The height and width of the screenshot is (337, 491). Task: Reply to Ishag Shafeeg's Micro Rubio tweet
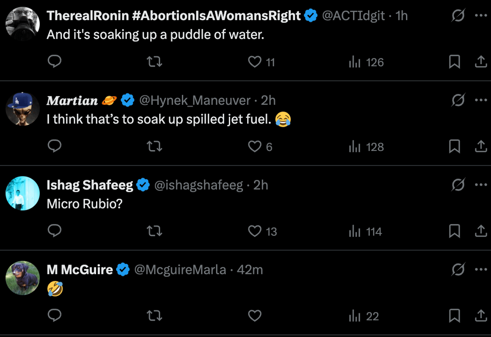pos(54,231)
